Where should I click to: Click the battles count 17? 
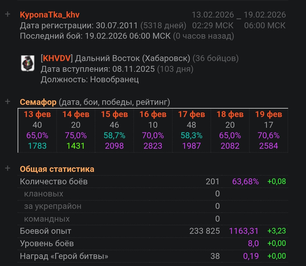(269, 125)
